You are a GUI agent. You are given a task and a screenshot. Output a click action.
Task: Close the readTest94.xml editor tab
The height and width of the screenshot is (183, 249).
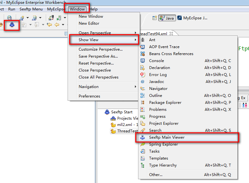(x=171, y=34)
